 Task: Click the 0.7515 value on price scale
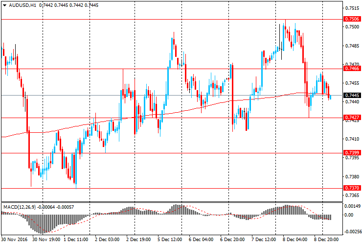[x=352, y=8]
